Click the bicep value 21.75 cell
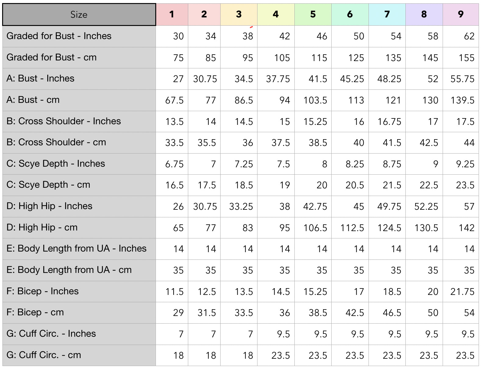This screenshot has width=482, height=370. tap(462, 292)
